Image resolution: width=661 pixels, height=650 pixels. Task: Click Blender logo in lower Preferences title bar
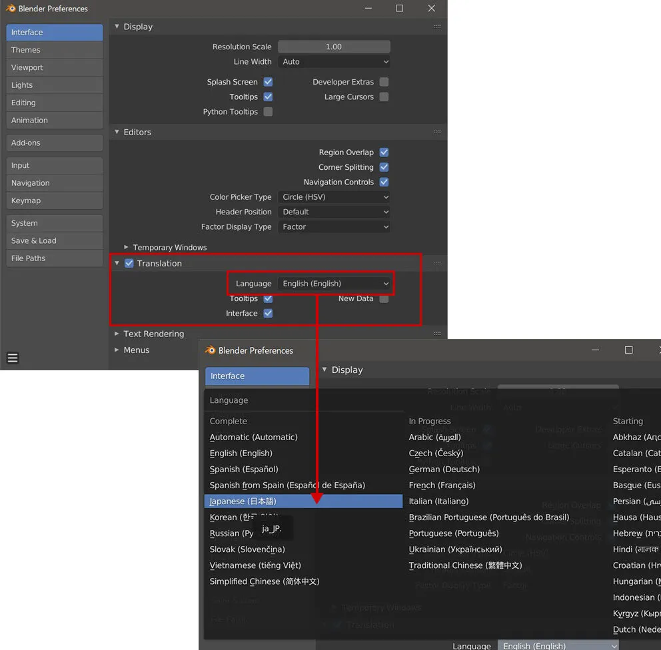coord(210,350)
